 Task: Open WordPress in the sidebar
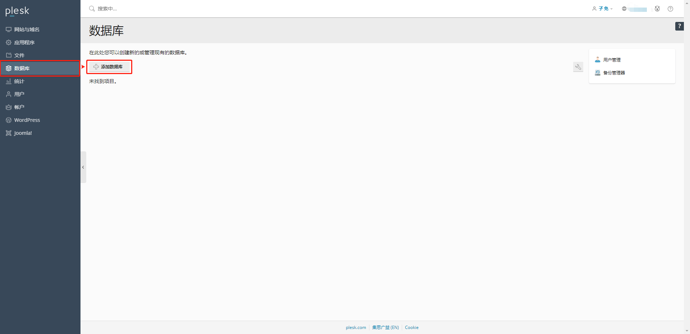coord(40,120)
